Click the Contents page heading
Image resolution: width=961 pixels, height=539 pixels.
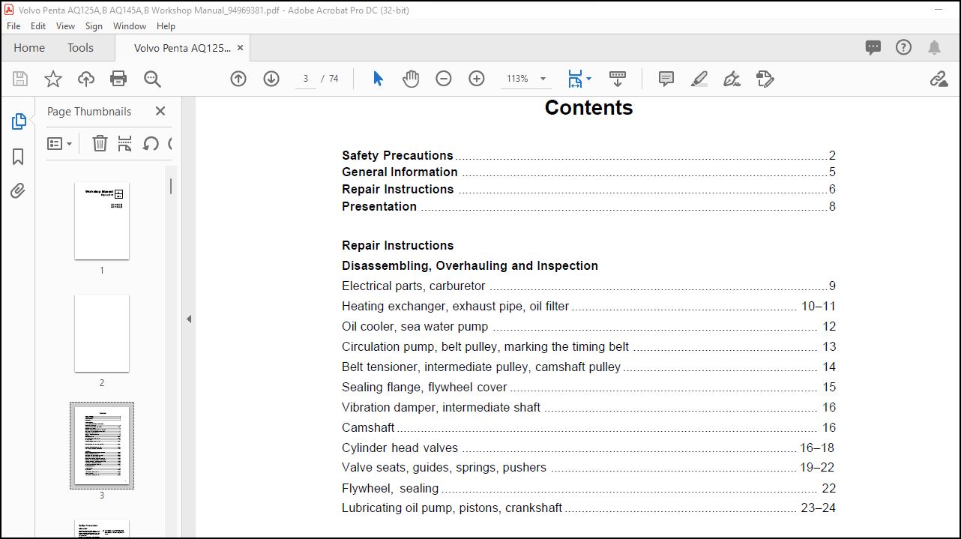pos(588,108)
